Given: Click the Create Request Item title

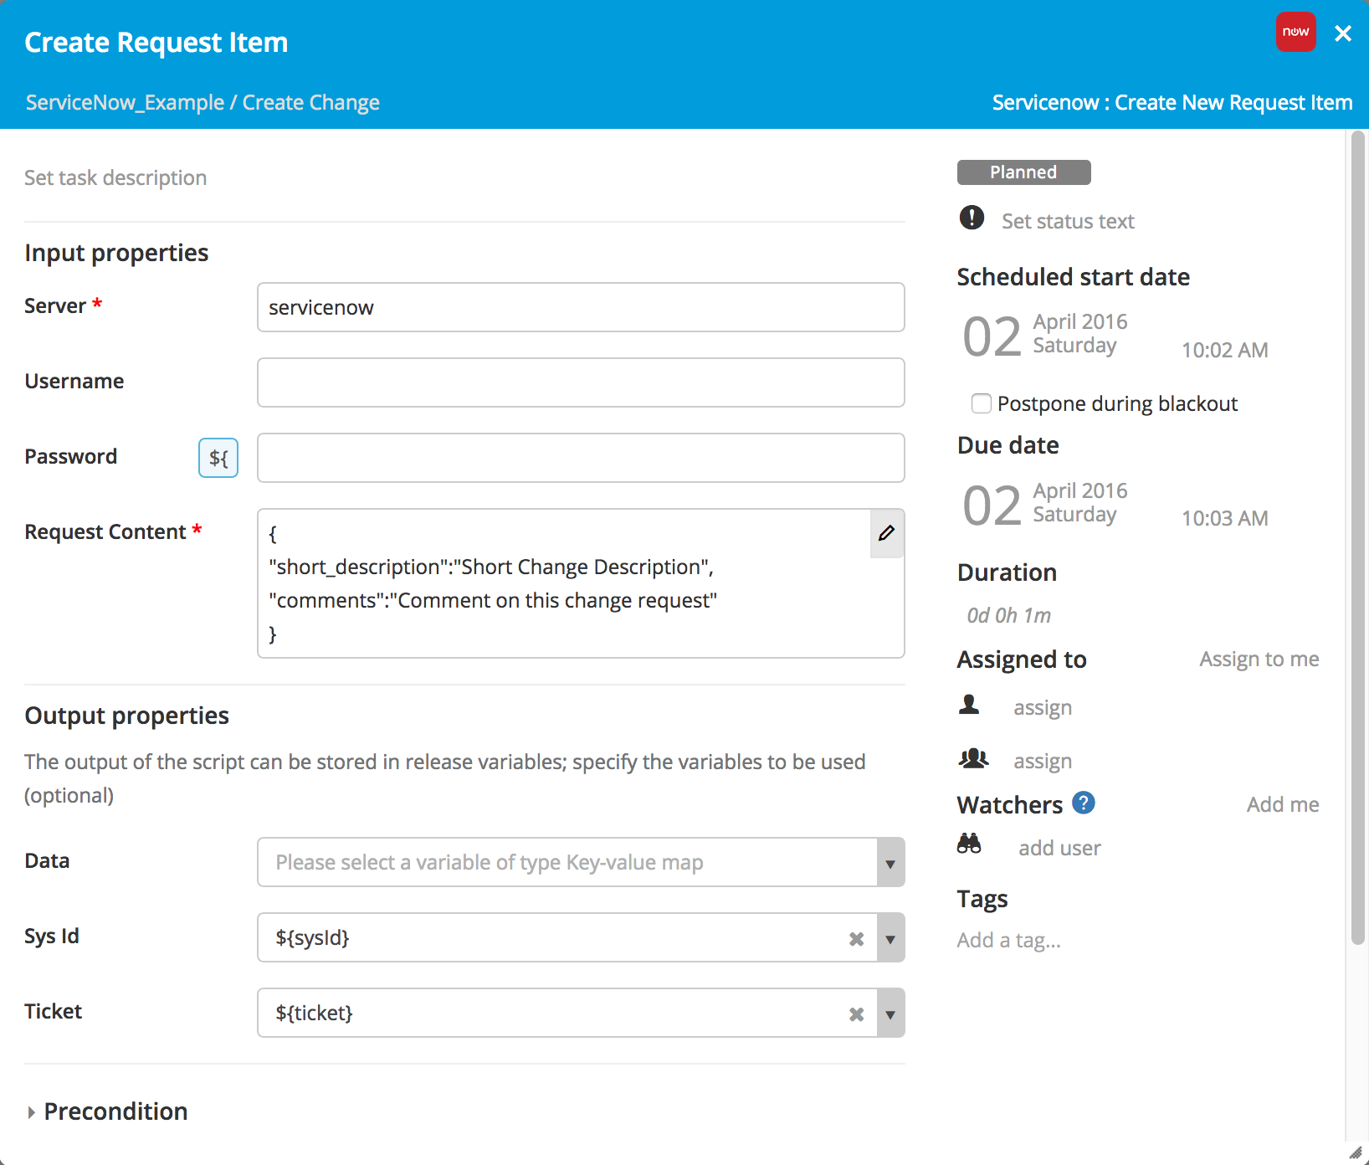Looking at the screenshot, I should pyautogui.click(x=156, y=42).
